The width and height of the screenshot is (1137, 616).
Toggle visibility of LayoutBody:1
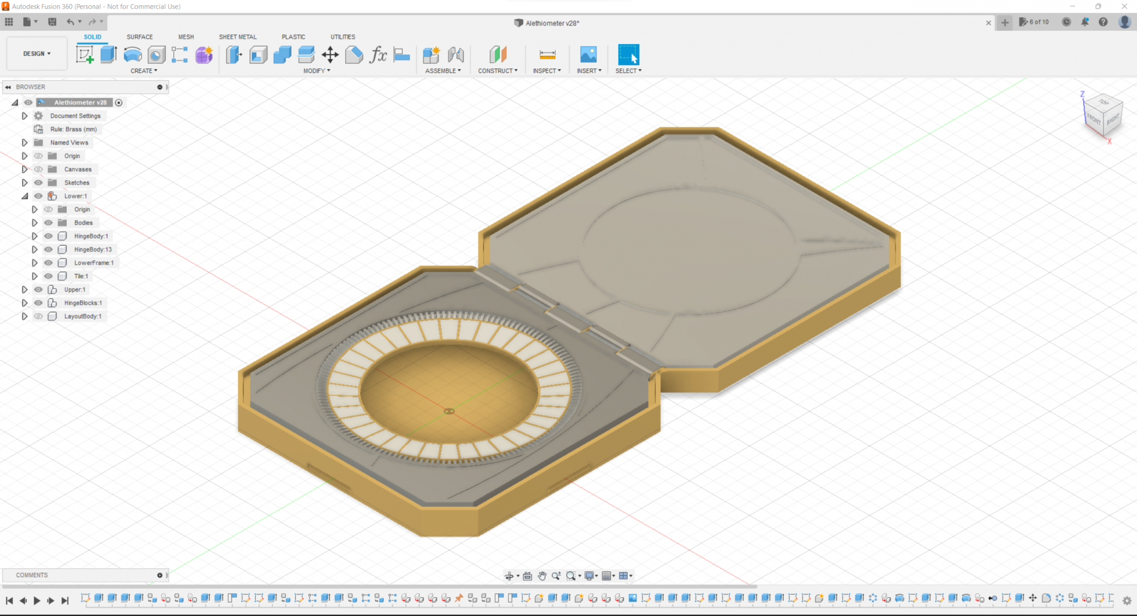click(x=38, y=316)
